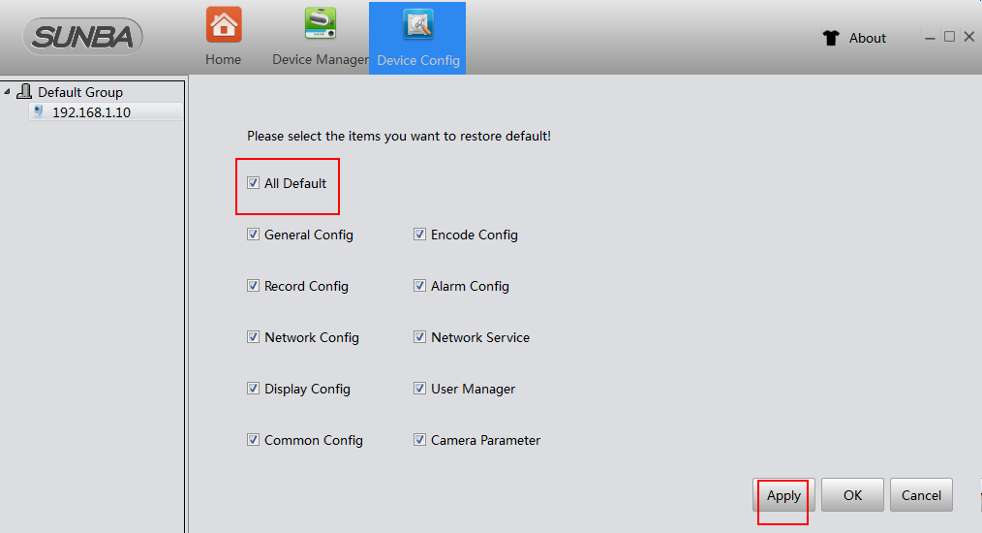
Task: Select the Default Group tree item
Action: tap(80, 92)
